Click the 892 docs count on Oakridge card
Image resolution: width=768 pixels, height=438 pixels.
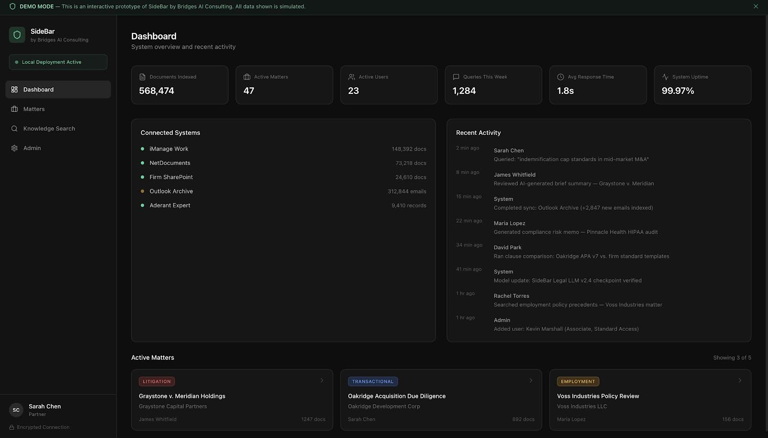pos(524,419)
